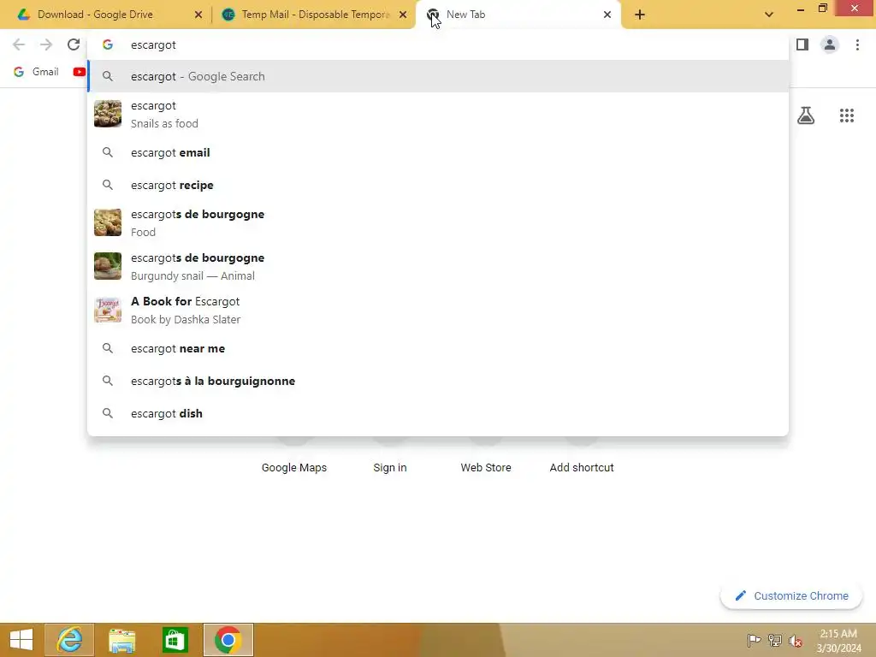
Task: Click the Customize Chrome button
Action: coord(791,595)
